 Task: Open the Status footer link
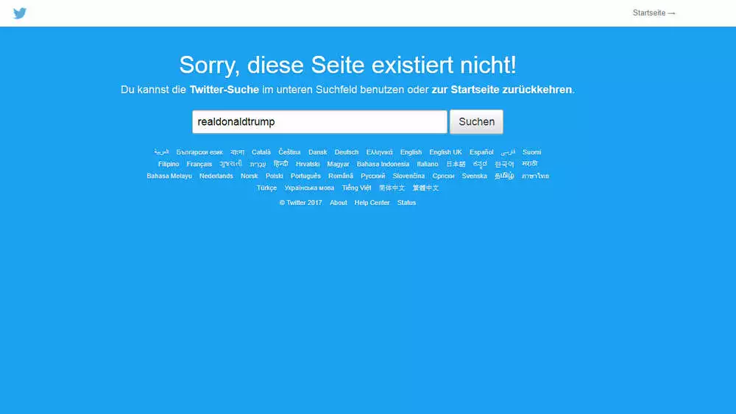coord(406,202)
